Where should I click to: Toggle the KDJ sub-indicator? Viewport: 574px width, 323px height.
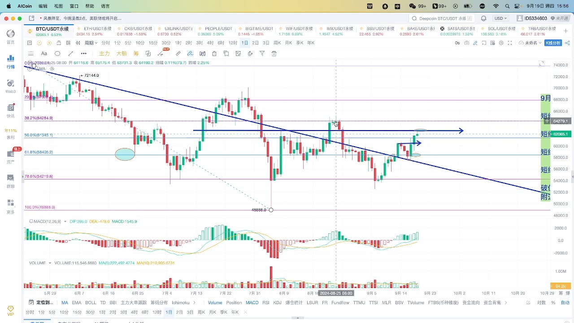(x=278, y=303)
